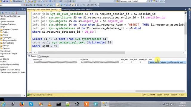The image size is (191, 107).
Task: Click the Parse checkmark icon
Action: coord(48,5)
